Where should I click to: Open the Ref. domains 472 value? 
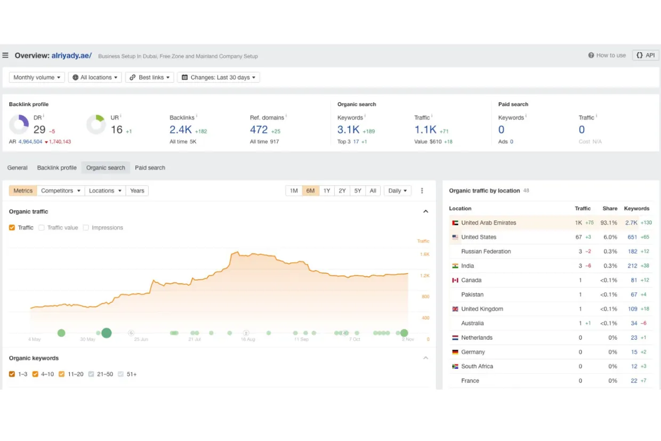point(259,130)
